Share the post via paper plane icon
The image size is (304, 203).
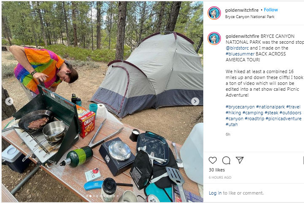(x=239, y=160)
